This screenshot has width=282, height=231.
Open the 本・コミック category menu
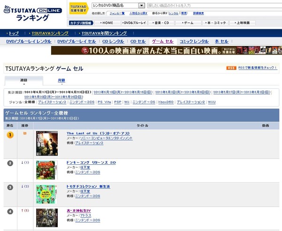point(215,23)
